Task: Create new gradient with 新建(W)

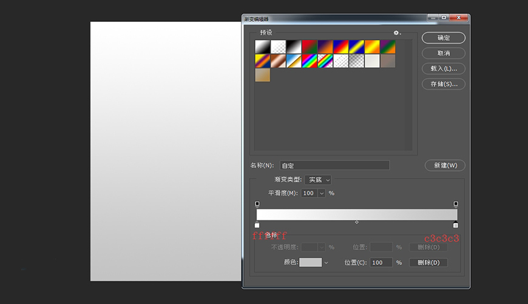Action: pos(445,165)
